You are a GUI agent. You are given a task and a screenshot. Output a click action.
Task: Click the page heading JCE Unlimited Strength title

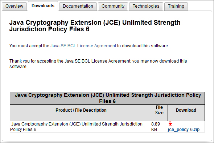coord(95,26)
